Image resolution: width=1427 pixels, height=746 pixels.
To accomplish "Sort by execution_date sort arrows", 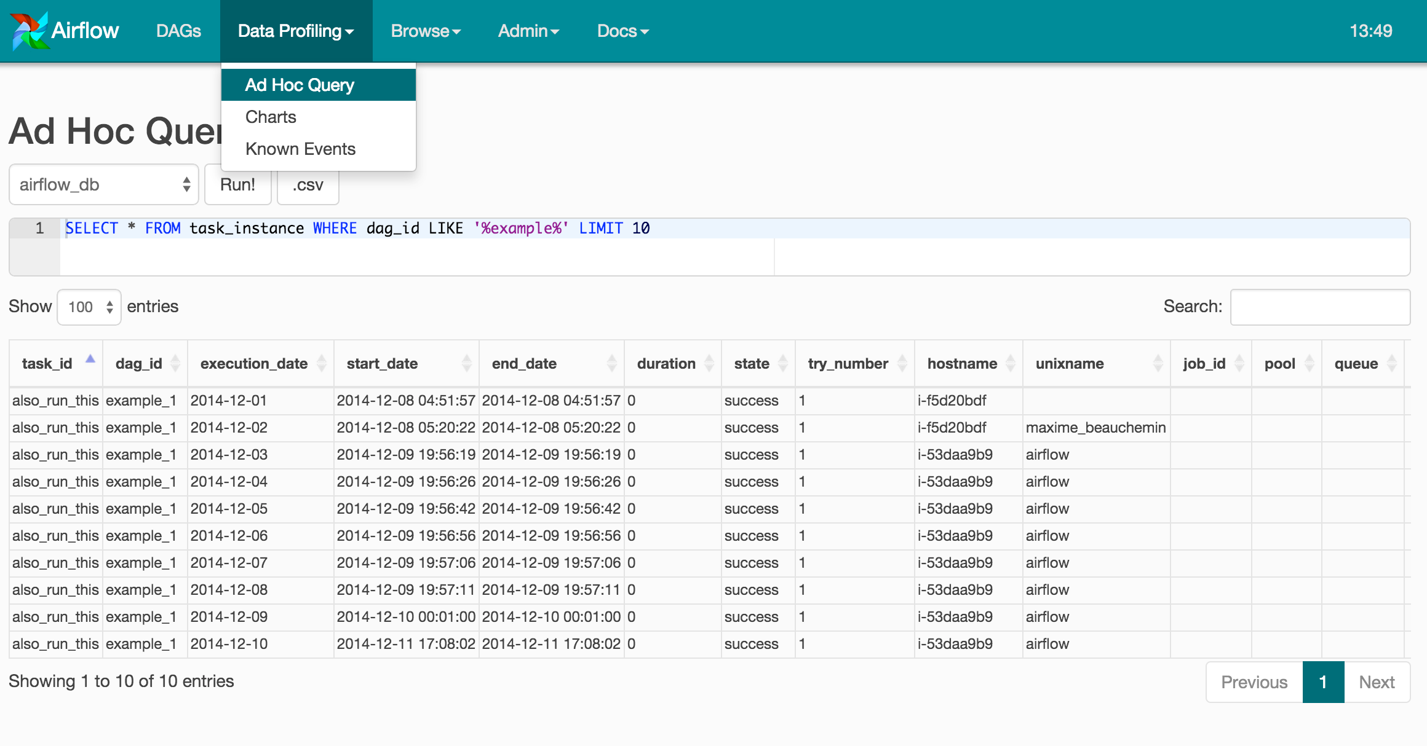I will tap(321, 363).
